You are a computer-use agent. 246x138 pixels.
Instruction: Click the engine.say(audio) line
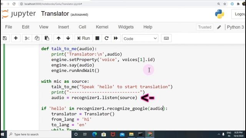pos(73,65)
